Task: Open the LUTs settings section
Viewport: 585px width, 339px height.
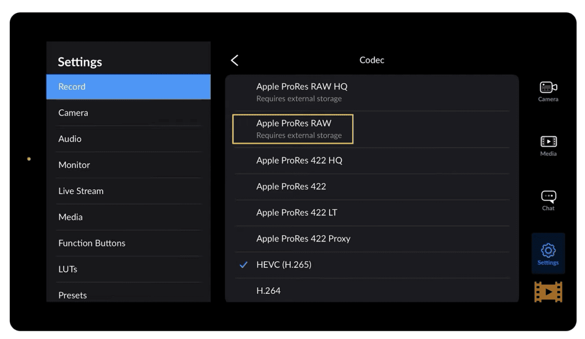Action: (68, 269)
